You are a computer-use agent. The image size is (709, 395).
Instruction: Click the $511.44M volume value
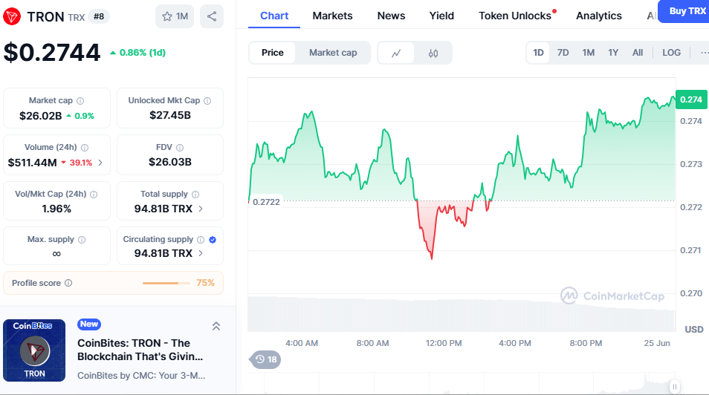coord(32,163)
